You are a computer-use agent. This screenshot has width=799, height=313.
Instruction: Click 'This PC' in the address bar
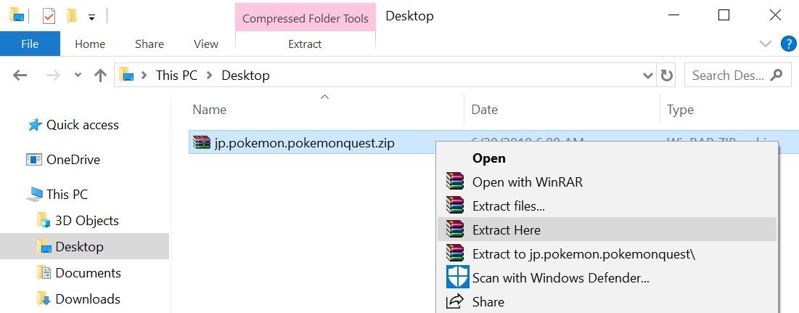(x=176, y=76)
